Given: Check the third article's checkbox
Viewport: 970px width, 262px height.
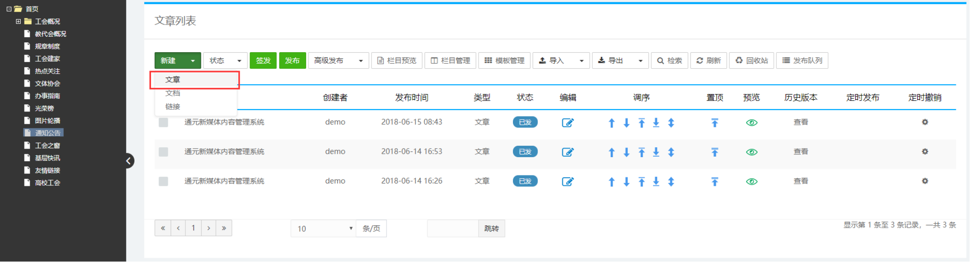Looking at the screenshot, I should click(163, 181).
